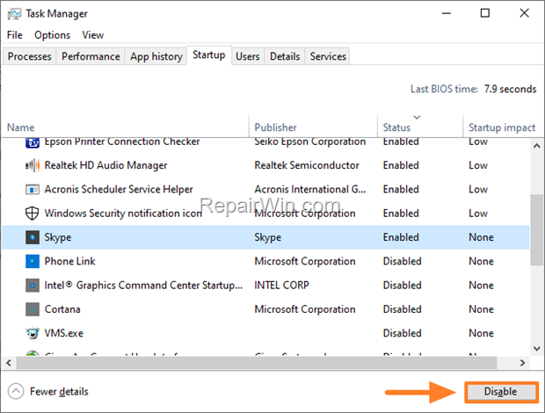Click the vertical scrollbar thumb
Image resolution: width=545 pixels, height=413 pixels.
click(537, 230)
